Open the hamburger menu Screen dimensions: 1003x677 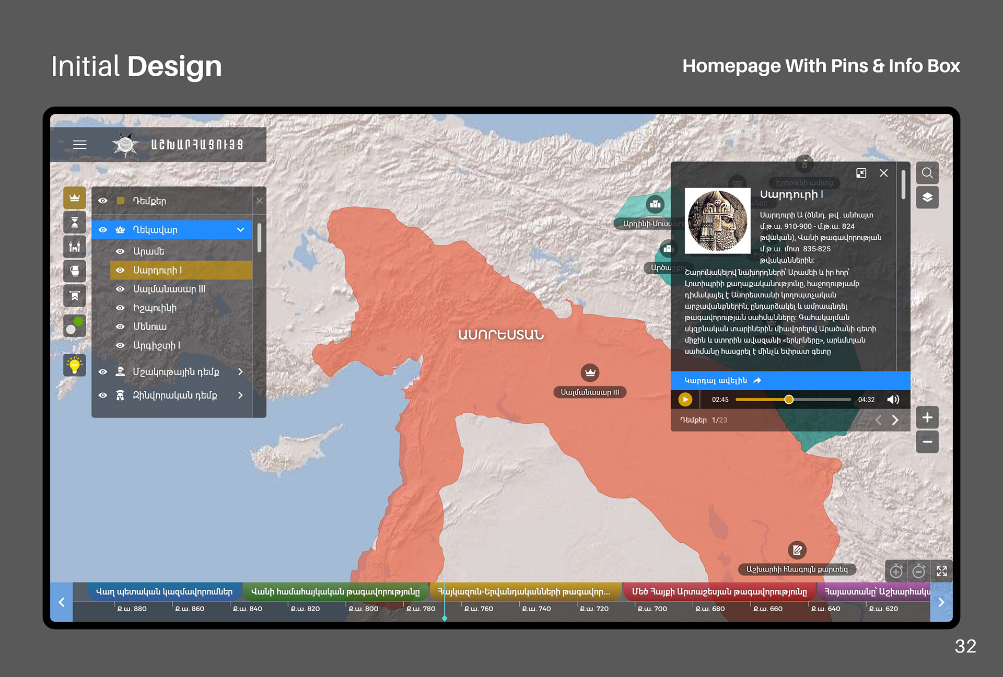pos(79,145)
